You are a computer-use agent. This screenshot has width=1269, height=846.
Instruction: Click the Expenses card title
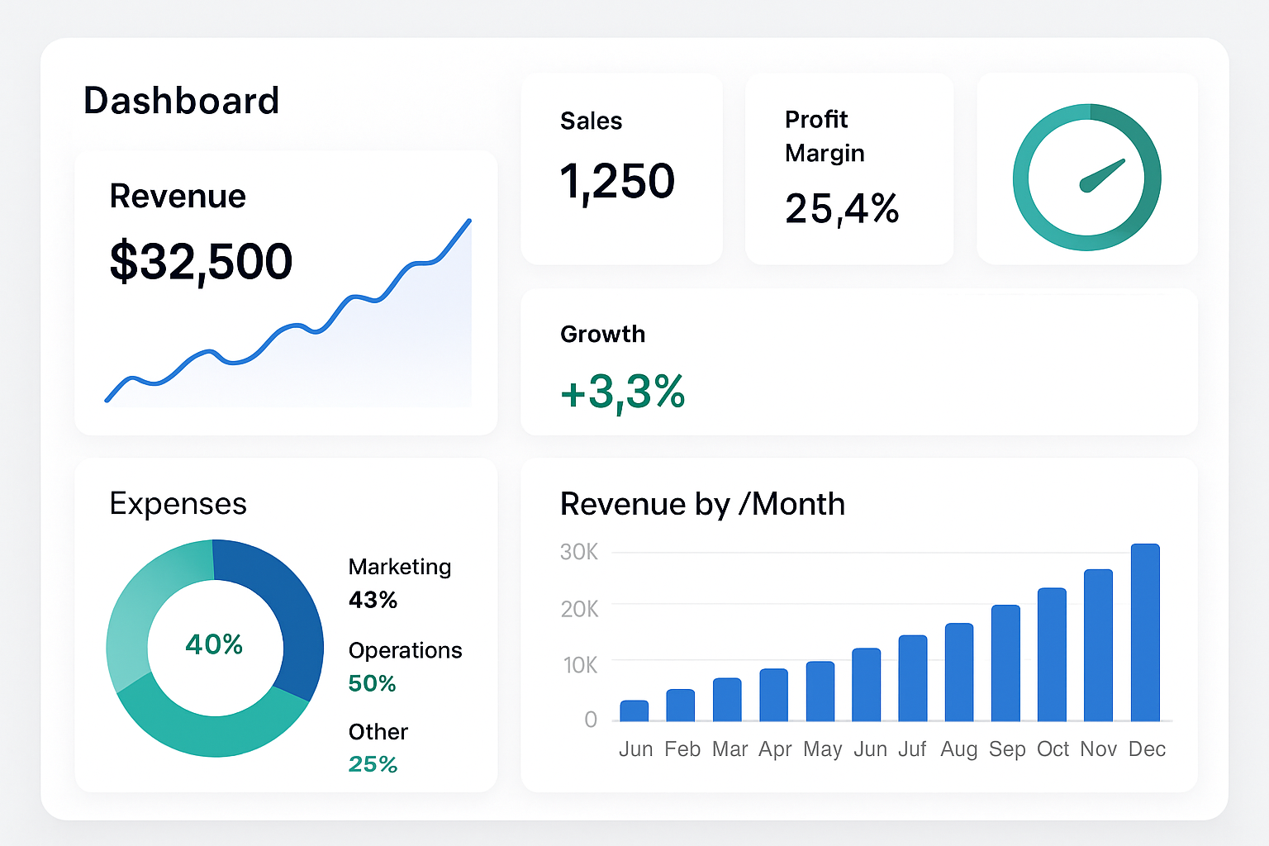[178, 504]
